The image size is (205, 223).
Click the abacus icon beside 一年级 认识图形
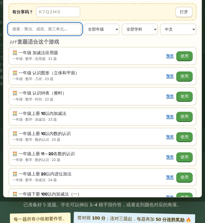click(15, 73)
